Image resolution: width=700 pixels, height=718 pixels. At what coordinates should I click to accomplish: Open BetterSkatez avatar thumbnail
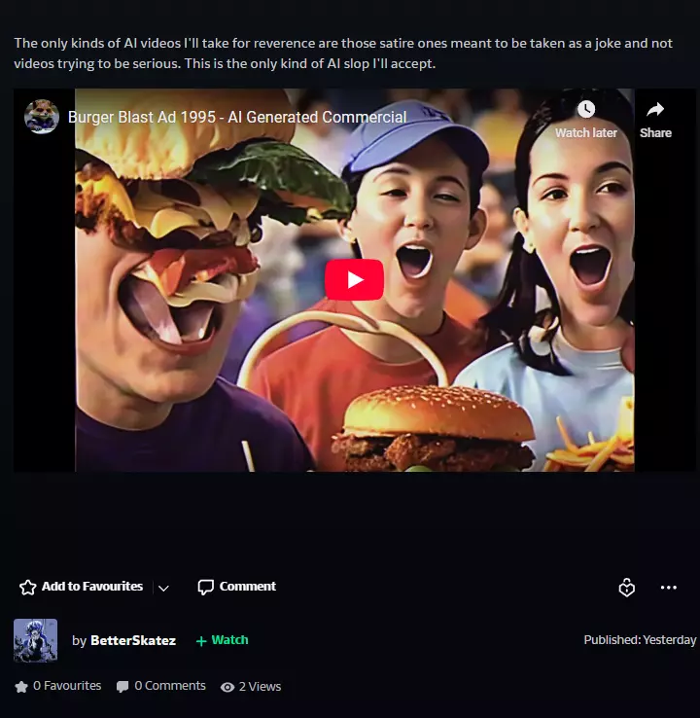coord(35,640)
